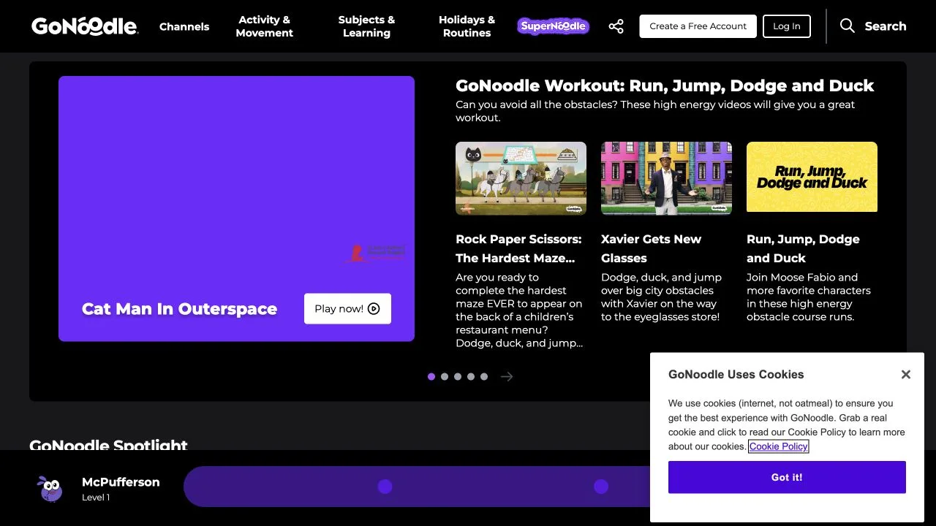Click the GoNoodle Workout heading

[x=665, y=85]
